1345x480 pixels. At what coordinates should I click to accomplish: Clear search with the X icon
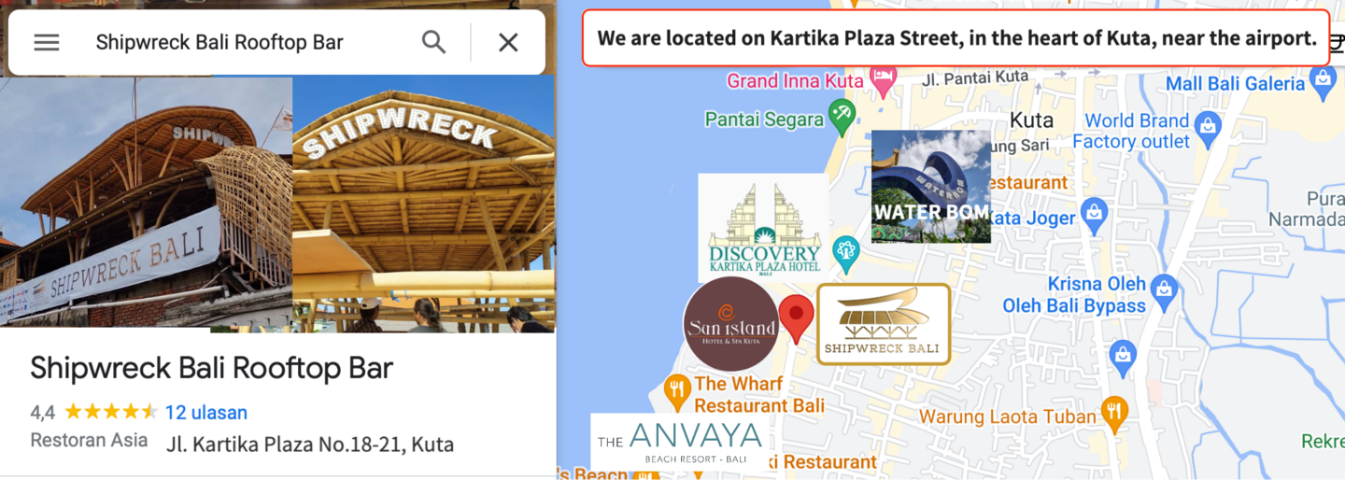508,42
